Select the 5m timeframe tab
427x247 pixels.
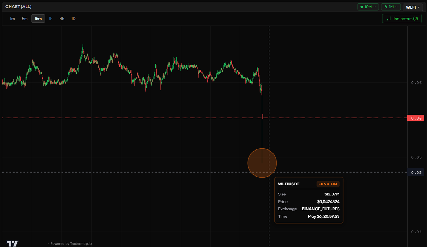coord(25,19)
